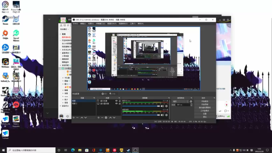Add a new scene in OBS Scenes panel
The image size is (272, 153).
pos(74,118)
